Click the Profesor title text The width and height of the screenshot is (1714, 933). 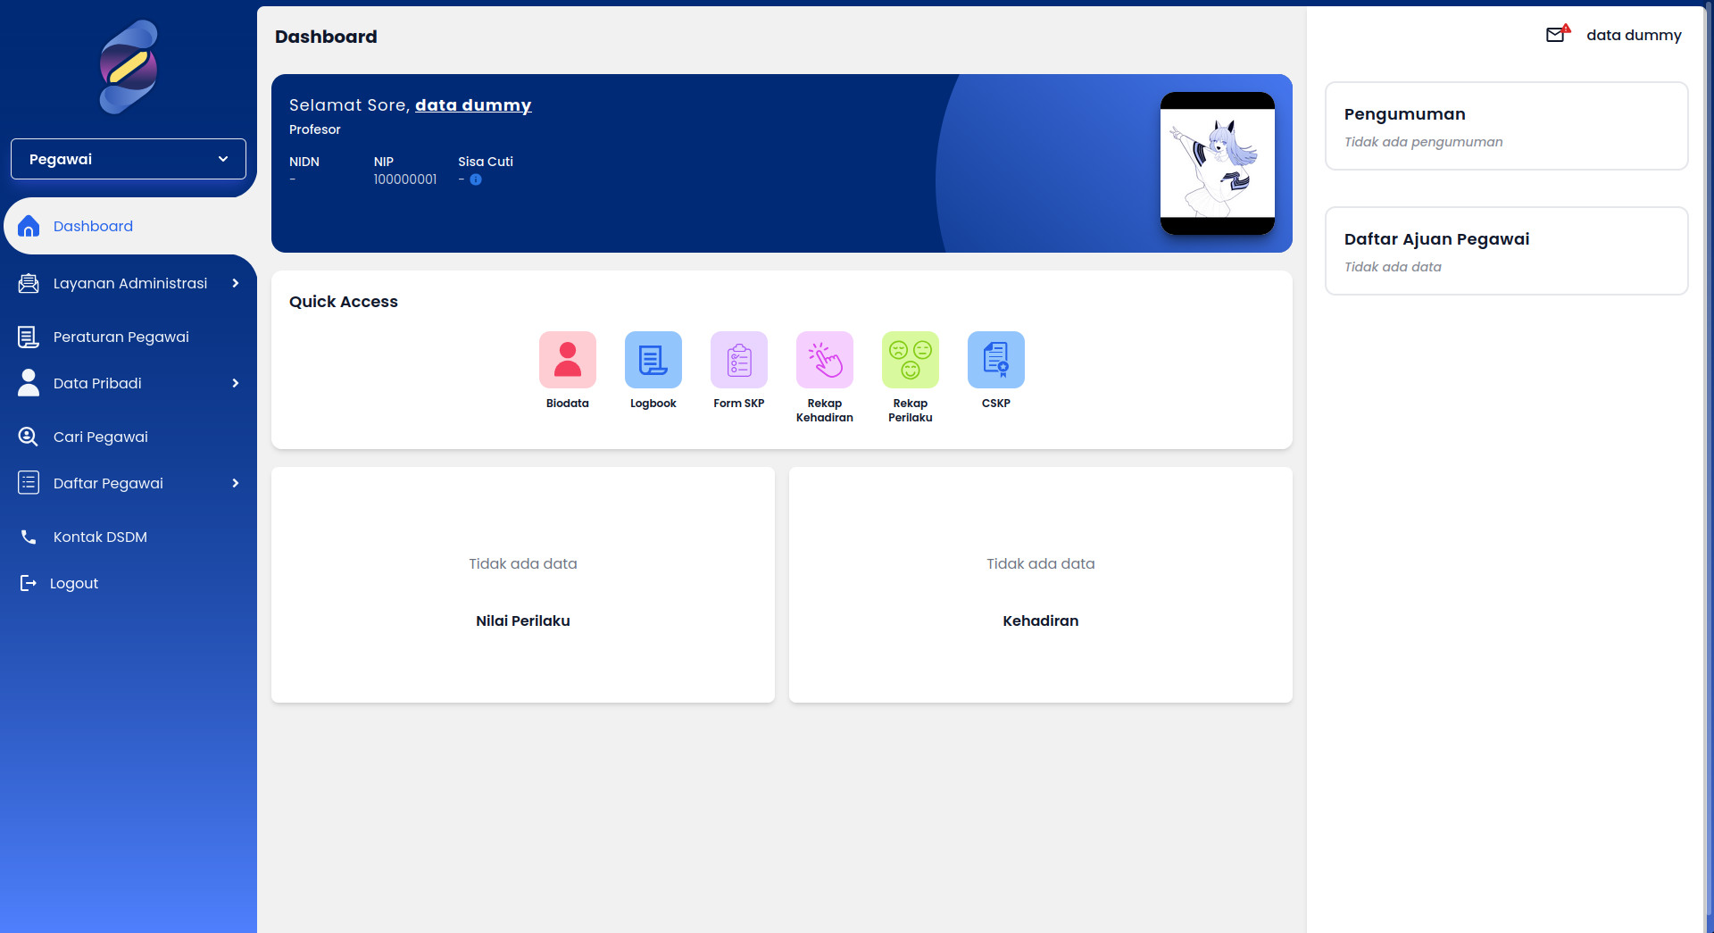[x=315, y=129]
